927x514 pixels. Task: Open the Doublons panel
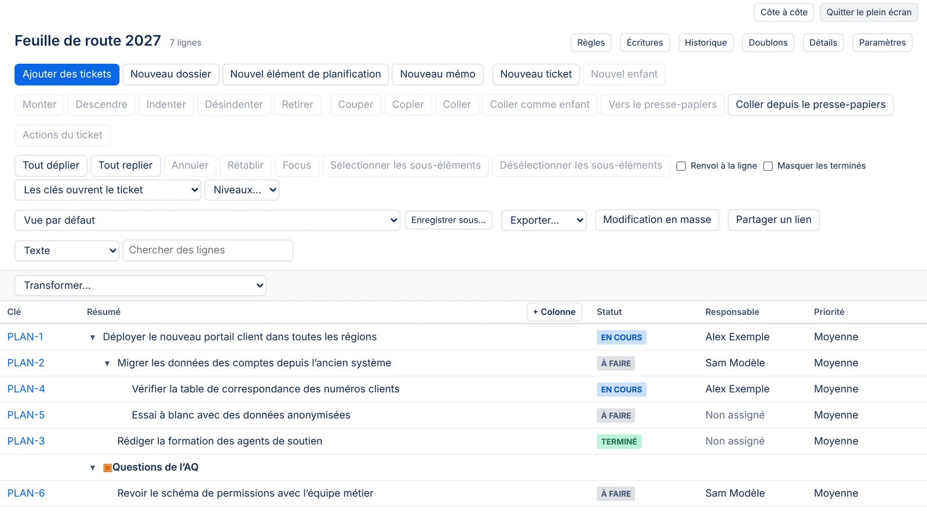[768, 43]
